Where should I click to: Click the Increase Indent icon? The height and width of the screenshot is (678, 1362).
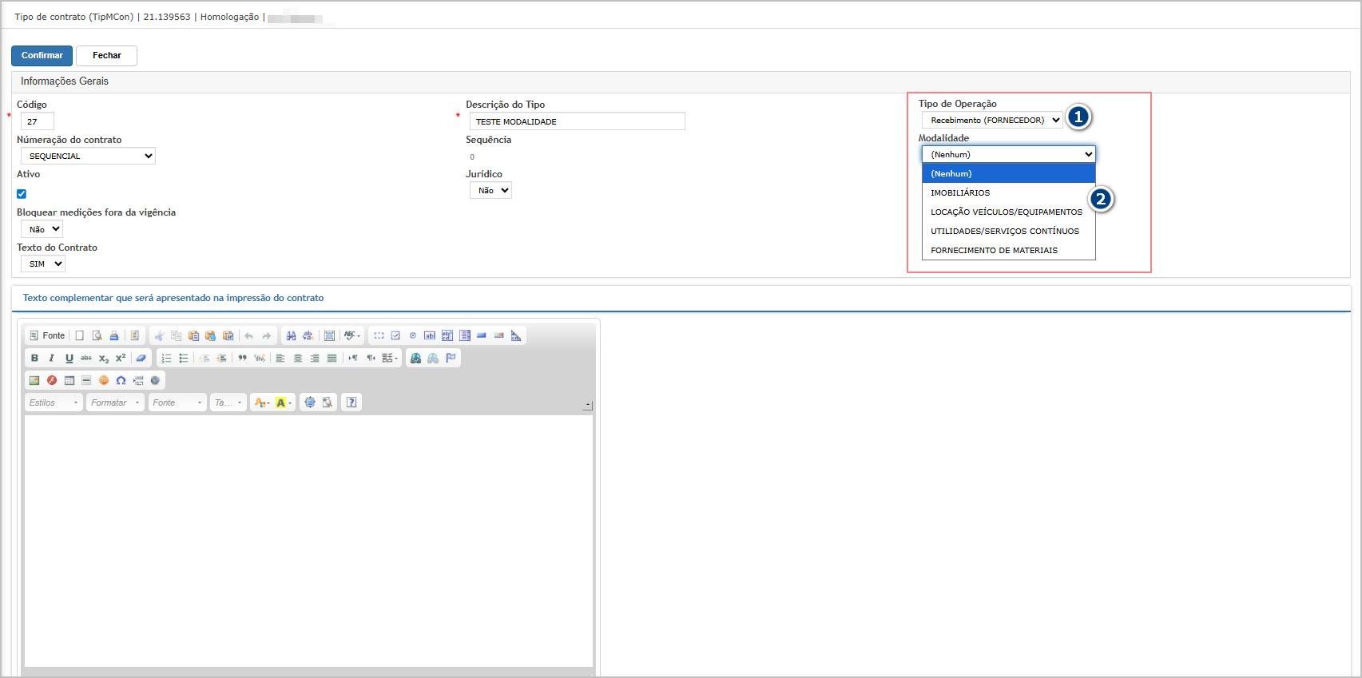click(x=221, y=358)
